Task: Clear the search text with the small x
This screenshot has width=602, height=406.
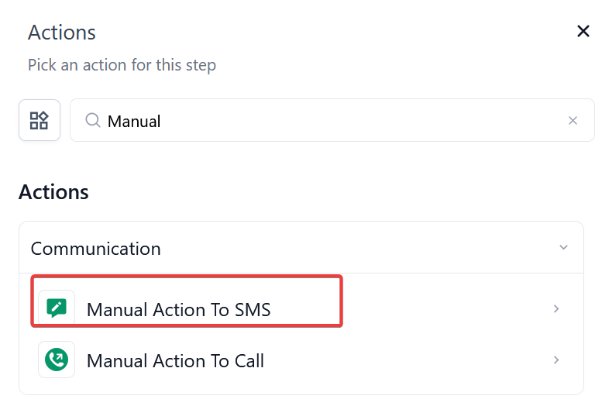Action: point(573,120)
